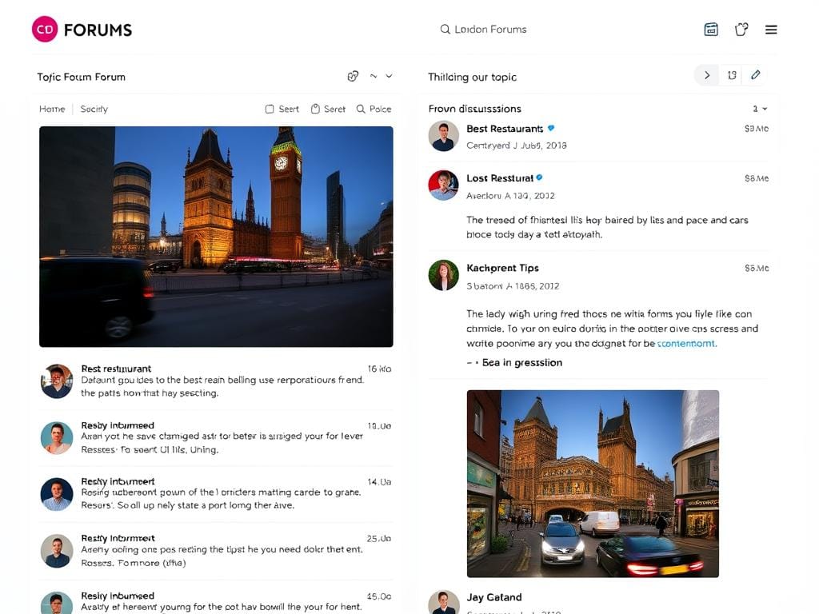The width and height of the screenshot is (819, 614).
Task: Open the hamburger menu
Action: [771, 30]
